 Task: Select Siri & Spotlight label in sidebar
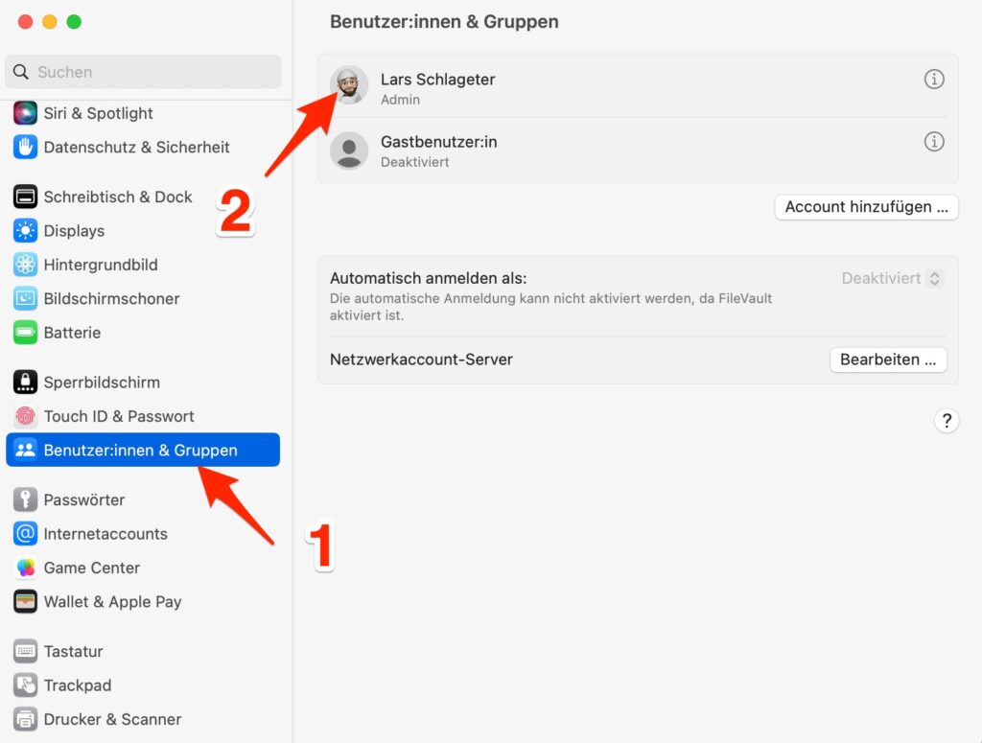coord(99,113)
